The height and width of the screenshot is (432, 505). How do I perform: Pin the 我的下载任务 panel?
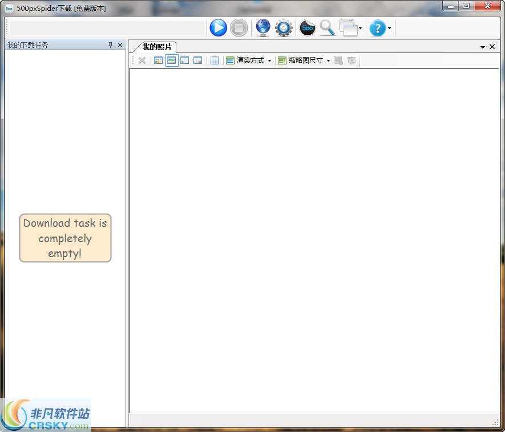coord(111,44)
